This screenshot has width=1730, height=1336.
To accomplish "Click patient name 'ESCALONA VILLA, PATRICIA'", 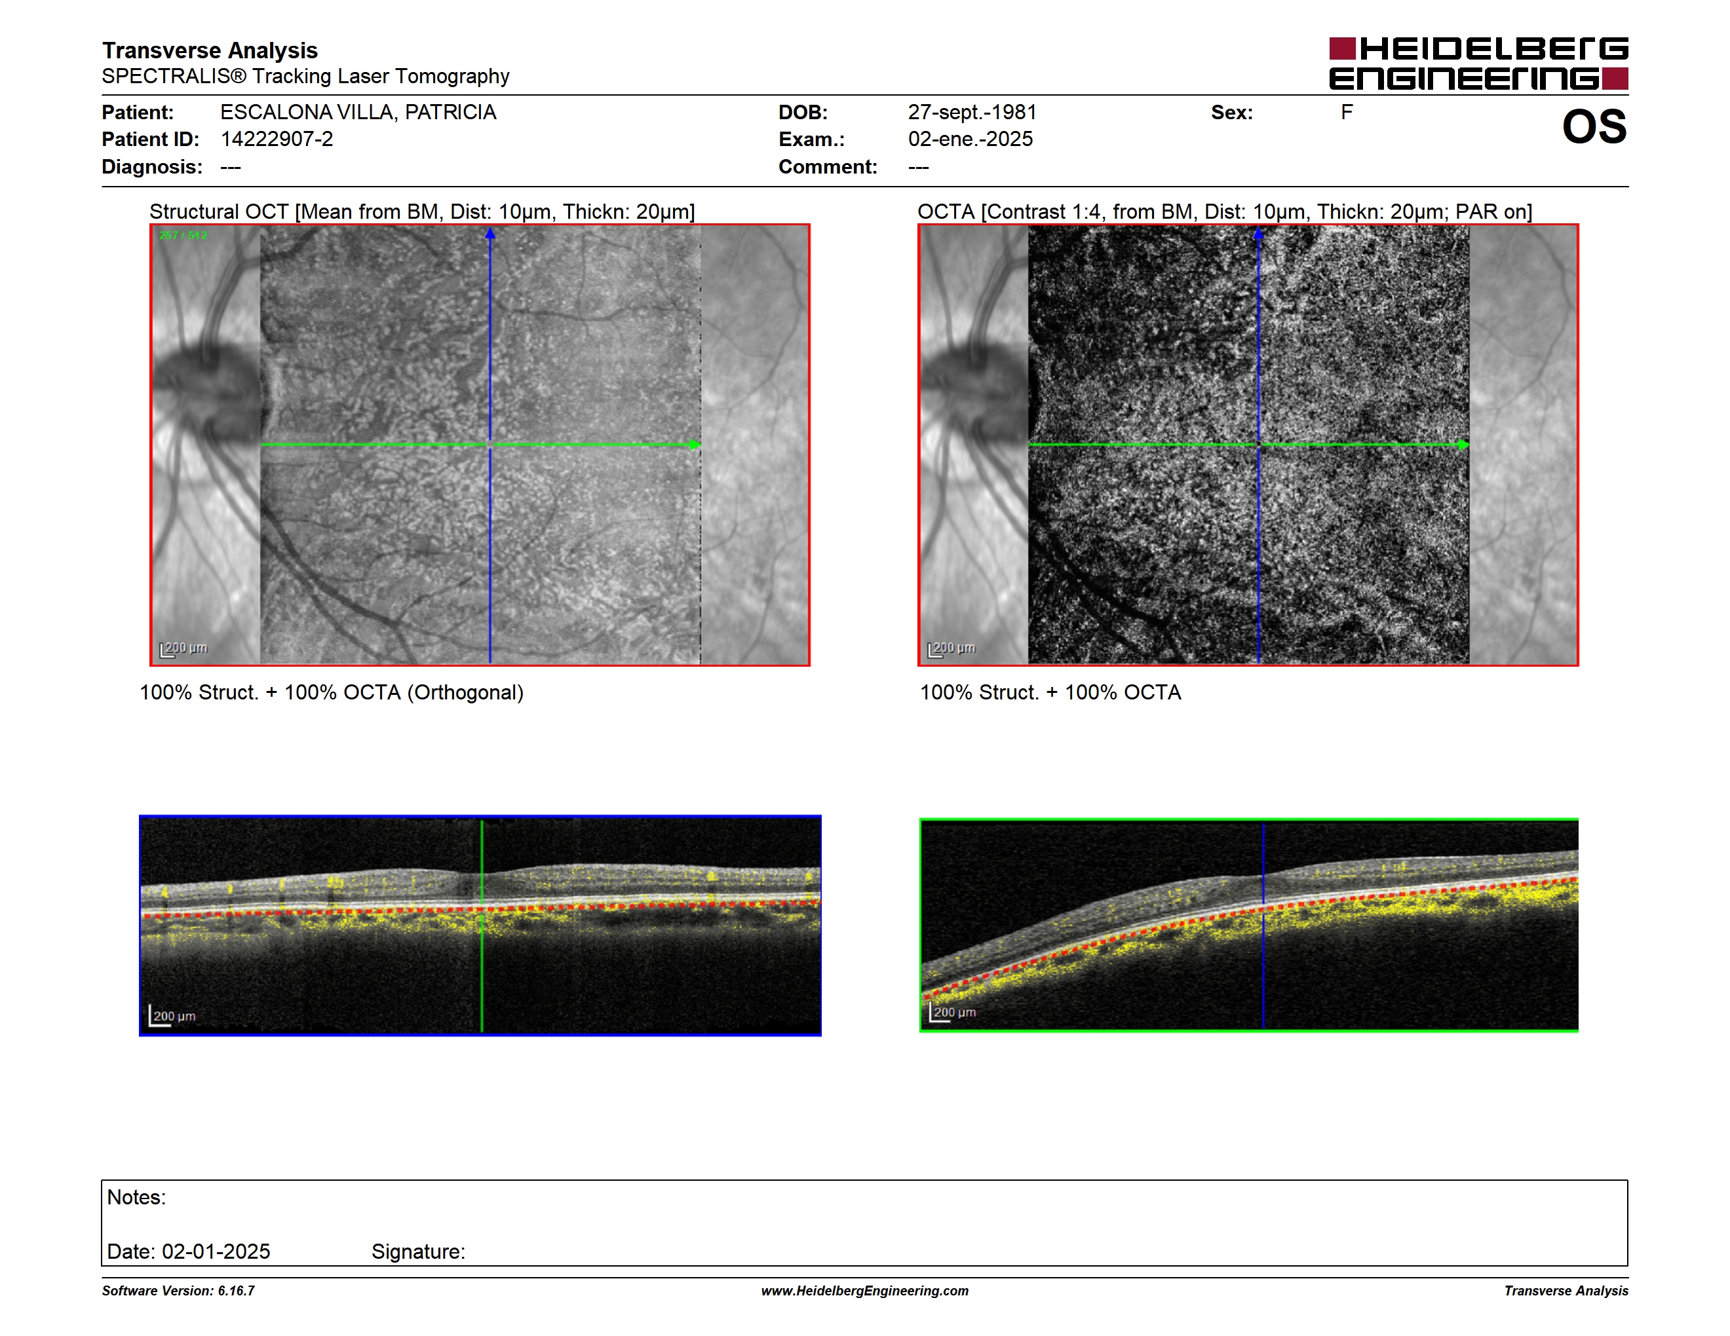I will pos(358,113).
